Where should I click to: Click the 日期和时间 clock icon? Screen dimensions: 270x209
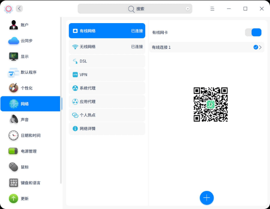tap(14, 135)
